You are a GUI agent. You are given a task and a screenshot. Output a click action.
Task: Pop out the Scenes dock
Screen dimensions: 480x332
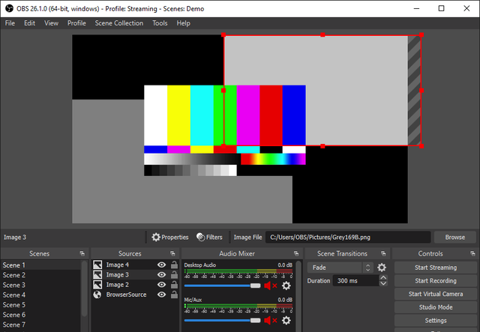(x=82, y=253)
